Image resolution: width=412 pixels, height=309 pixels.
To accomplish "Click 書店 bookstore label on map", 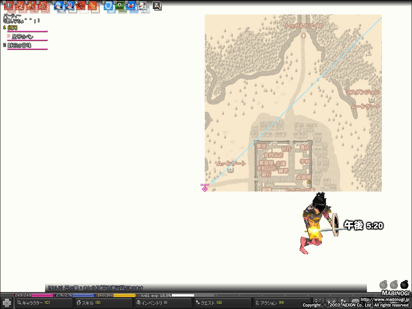I will 305,148.
